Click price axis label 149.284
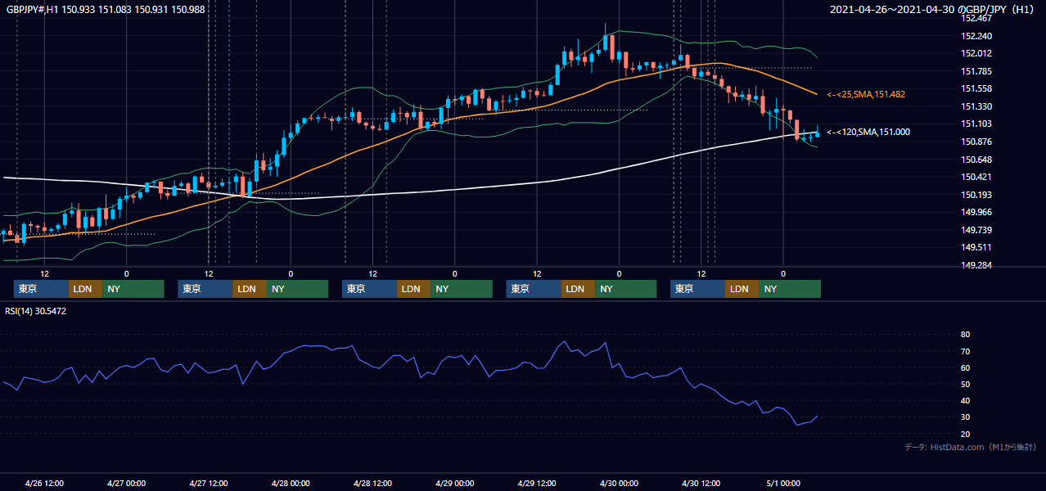Viewport: 1046px width, 491px height. coord(977,265)
